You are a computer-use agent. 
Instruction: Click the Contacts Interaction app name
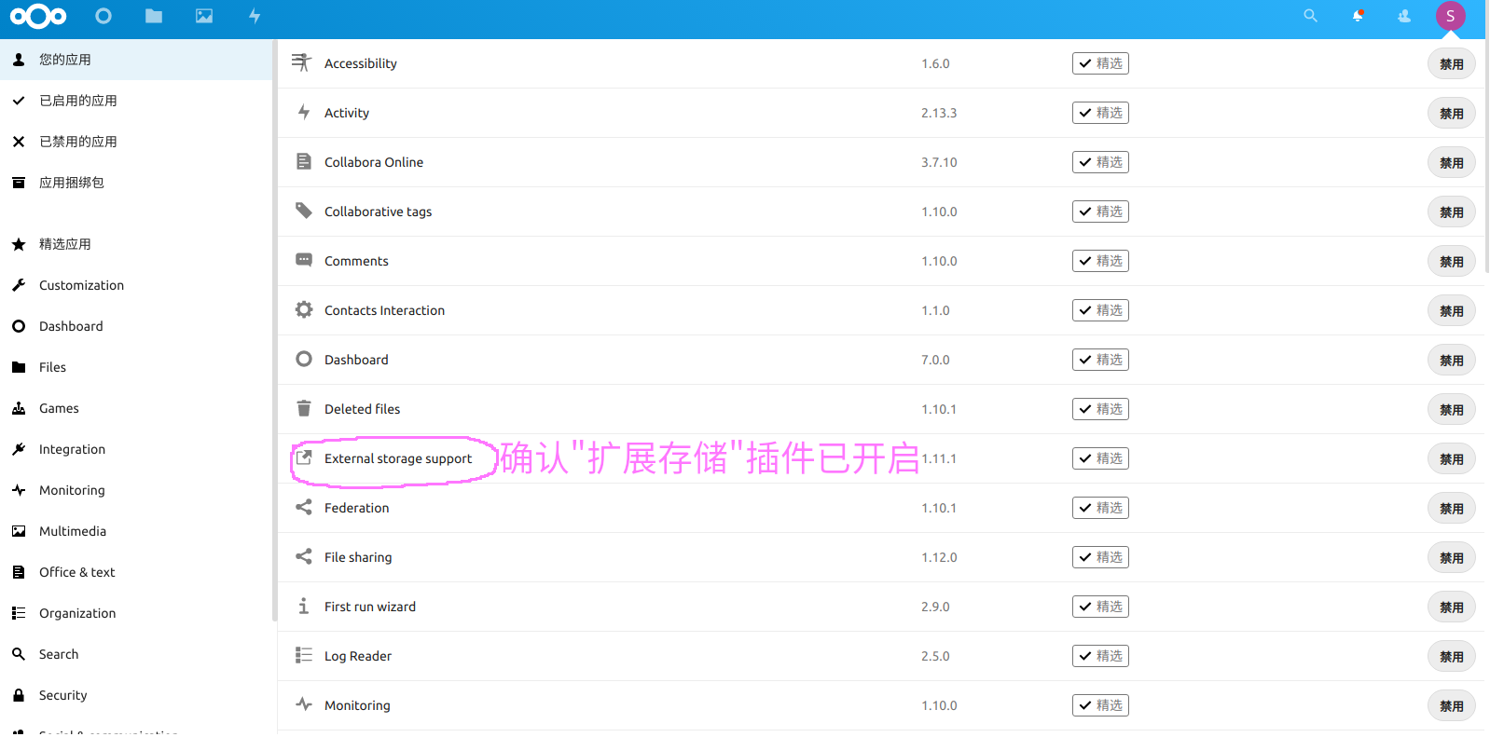tap(384, 310)
